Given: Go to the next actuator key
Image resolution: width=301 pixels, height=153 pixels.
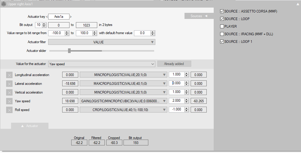Looking at the screenshot, I should (x=71, y=17).
